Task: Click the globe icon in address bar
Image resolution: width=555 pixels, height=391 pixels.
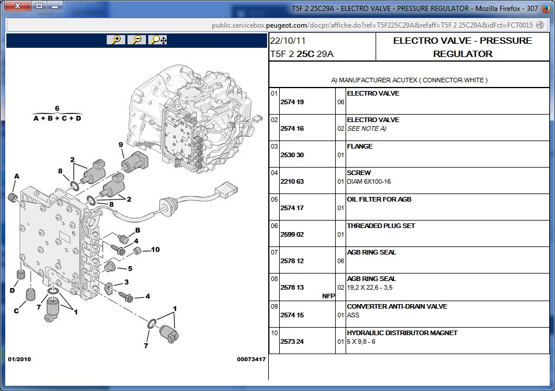Action: [540, 25]
